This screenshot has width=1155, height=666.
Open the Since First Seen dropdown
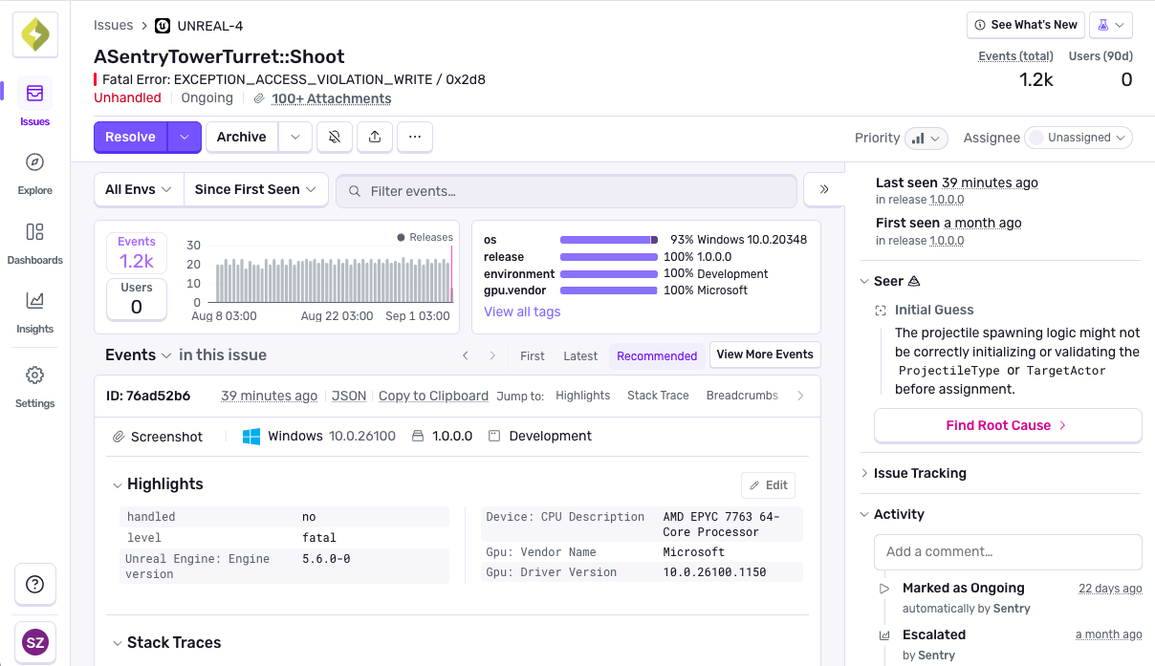[x=255, y=189]
